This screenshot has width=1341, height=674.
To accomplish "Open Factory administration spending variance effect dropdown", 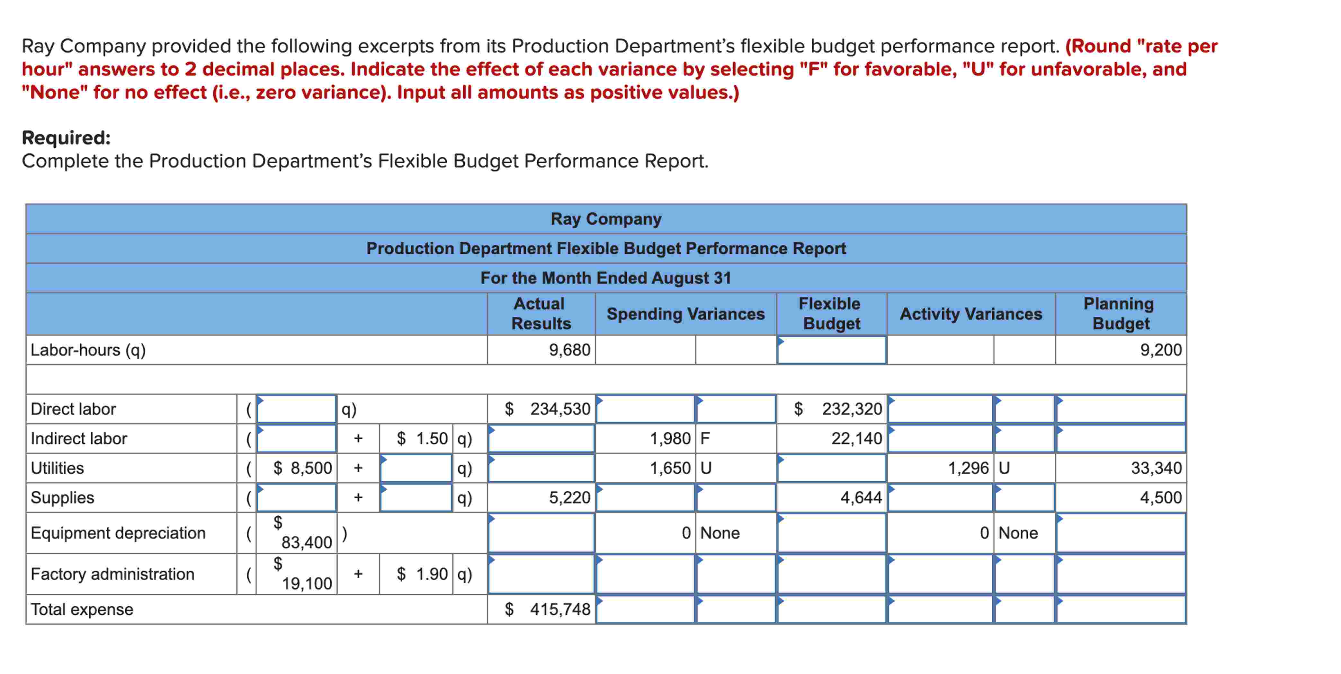I will pyautogui.click(x=736, y=574).
